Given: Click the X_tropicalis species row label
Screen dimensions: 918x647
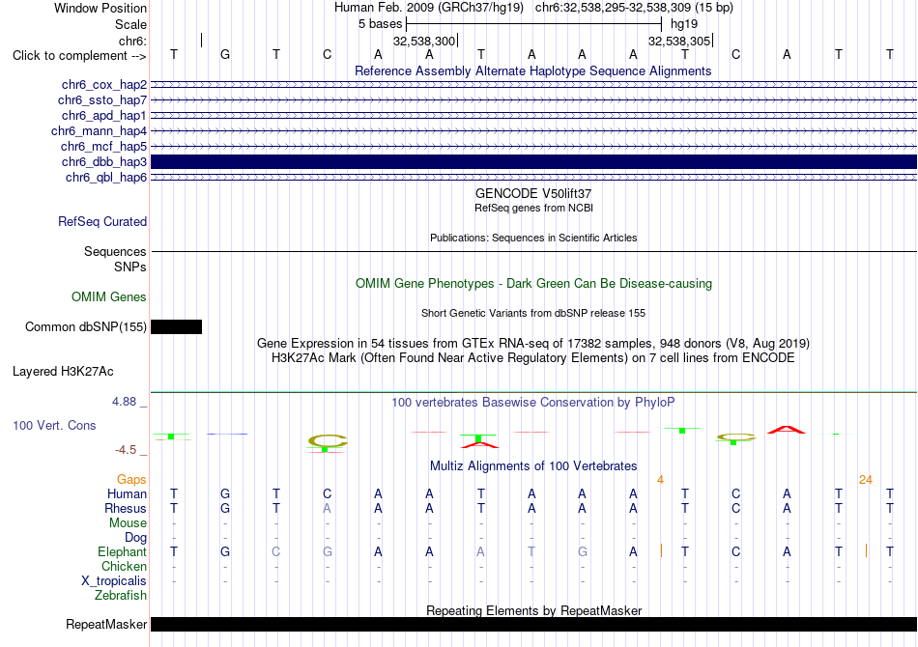Looking at the screenshot, I should tap(114, 581).
